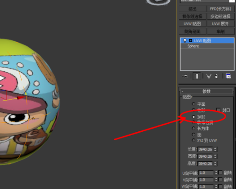Enable the 封口 checkbox

[218, 110]
